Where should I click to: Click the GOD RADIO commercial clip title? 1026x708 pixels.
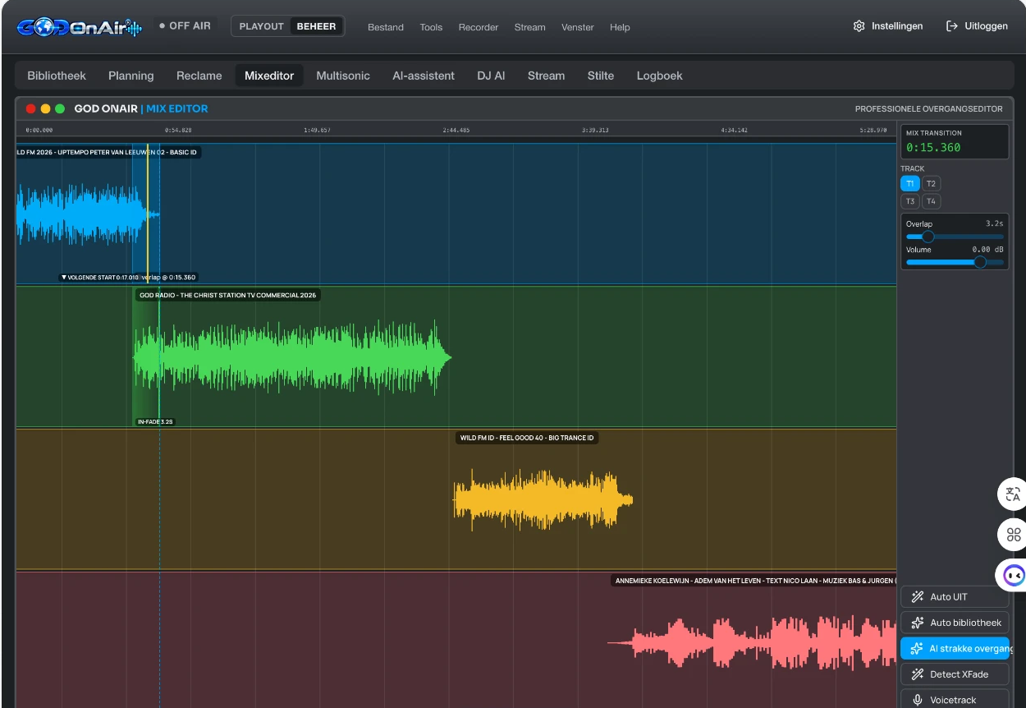[x=227, y=295]
